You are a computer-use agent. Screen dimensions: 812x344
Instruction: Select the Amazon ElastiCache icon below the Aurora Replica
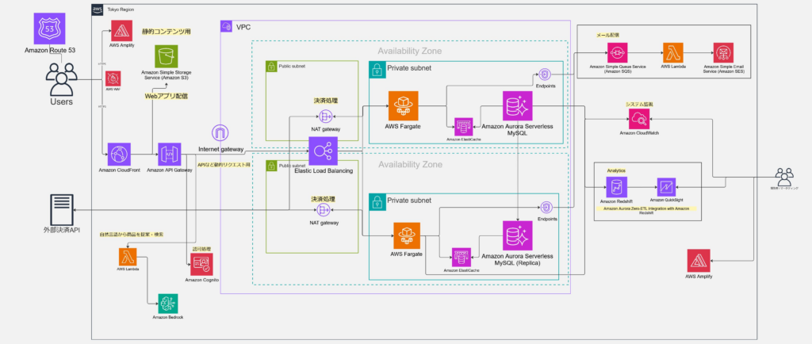click(x=461, y=257)
